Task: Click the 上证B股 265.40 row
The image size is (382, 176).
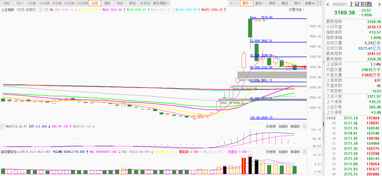Action: click(x=353, y=107)
